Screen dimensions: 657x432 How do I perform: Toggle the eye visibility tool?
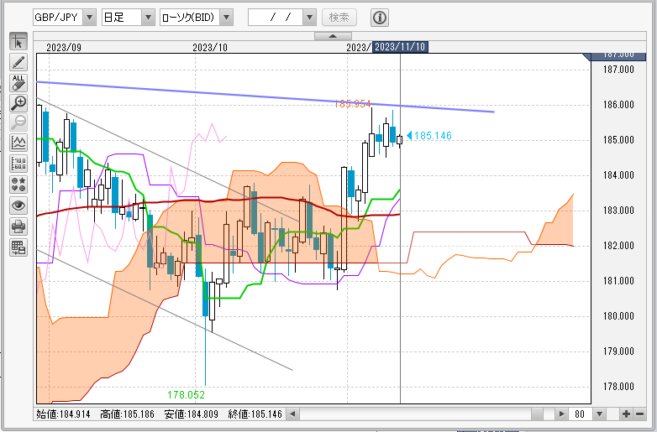click(18, 206)
